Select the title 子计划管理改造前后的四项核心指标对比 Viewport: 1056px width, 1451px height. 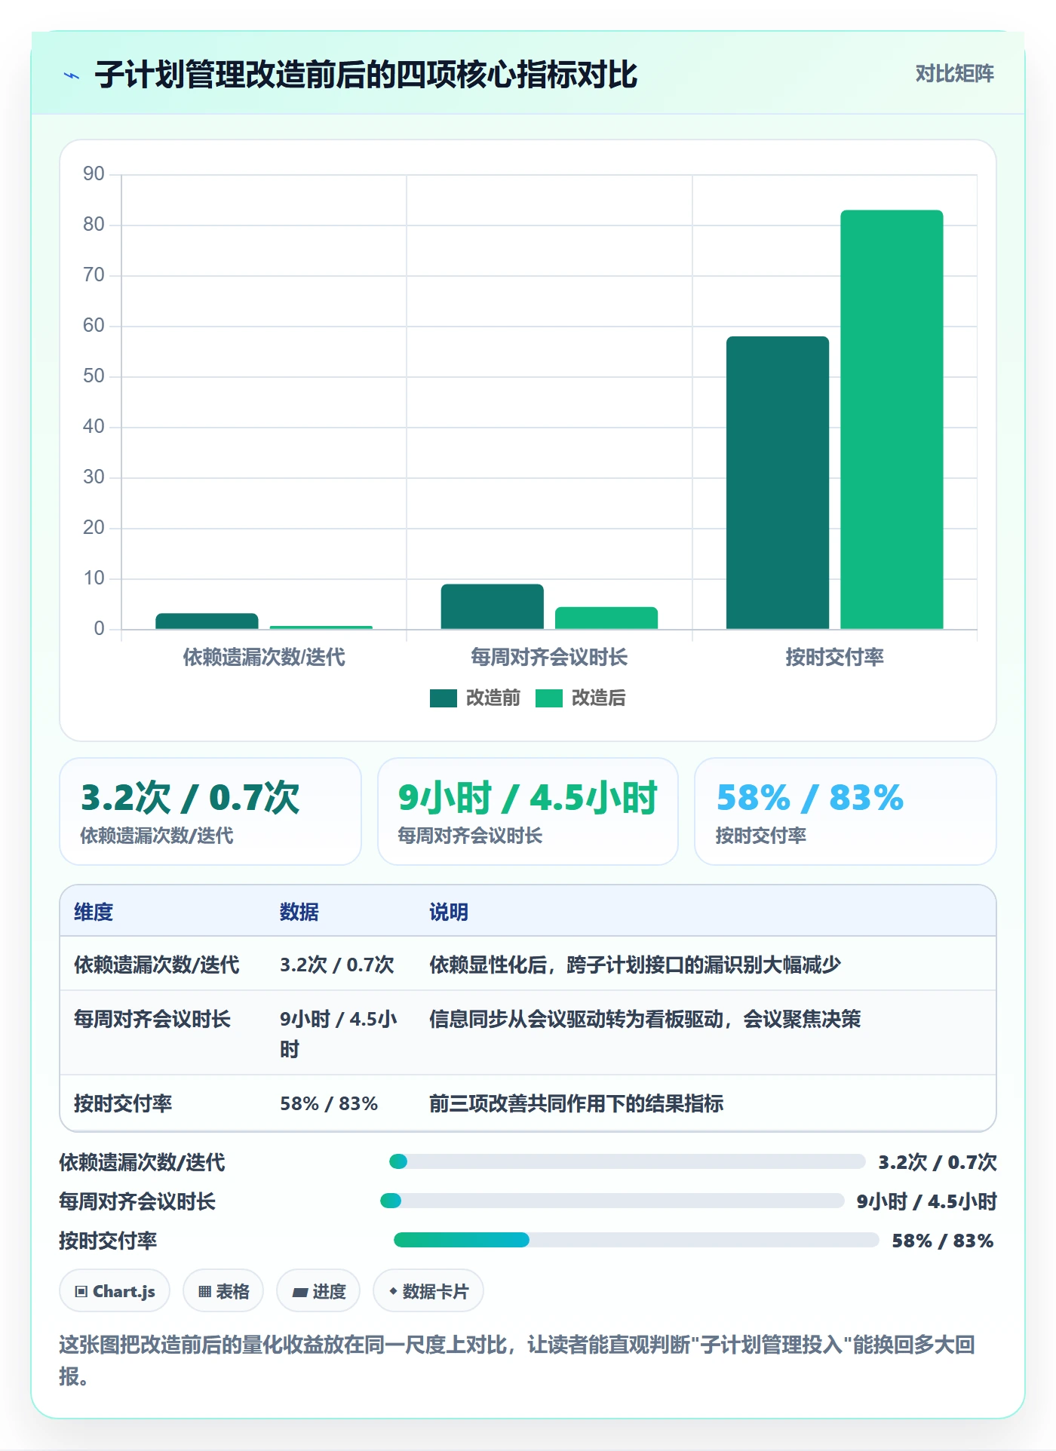click(x=366, y=75)
